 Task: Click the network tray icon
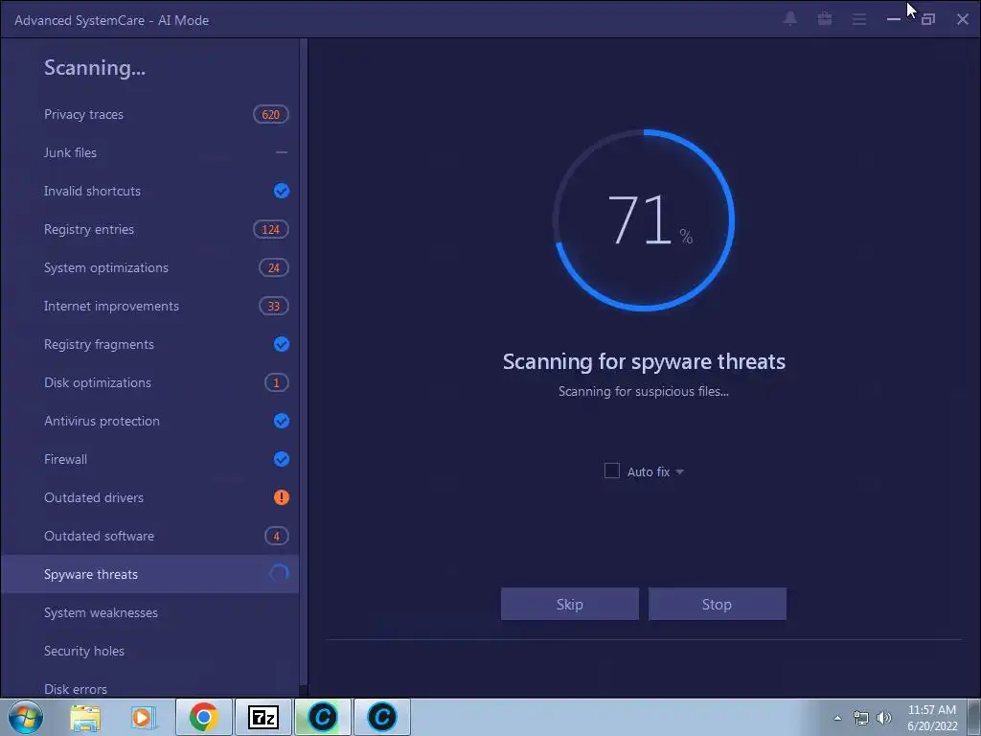point(861,718)
